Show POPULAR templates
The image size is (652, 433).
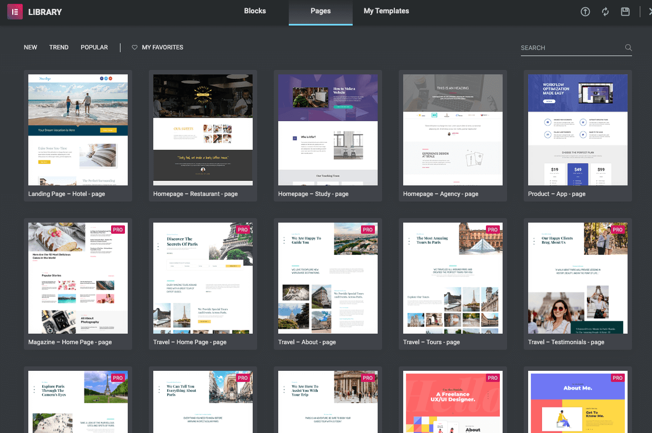[x=94, y=48]
